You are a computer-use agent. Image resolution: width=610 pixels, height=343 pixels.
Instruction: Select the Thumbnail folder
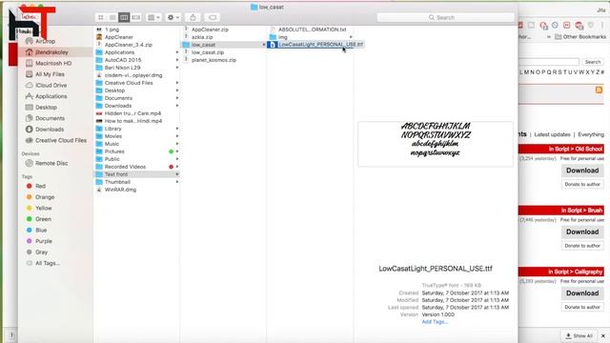pos(117,182)
